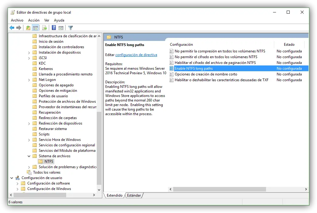The image size is (317, 213).
Task: Click the policy icon of Opciones de creación de nombre corto
Action: [x=171, y=74]
